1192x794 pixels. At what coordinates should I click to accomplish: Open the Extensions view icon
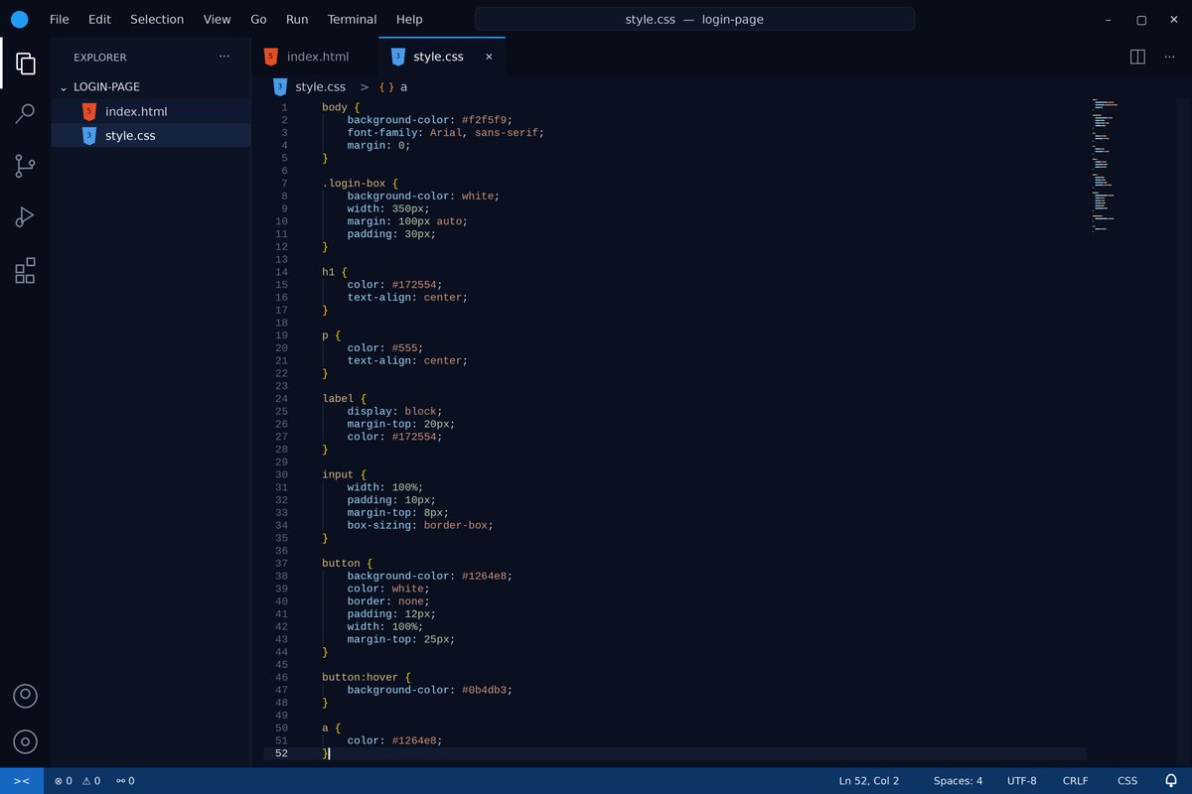point(26,270)
